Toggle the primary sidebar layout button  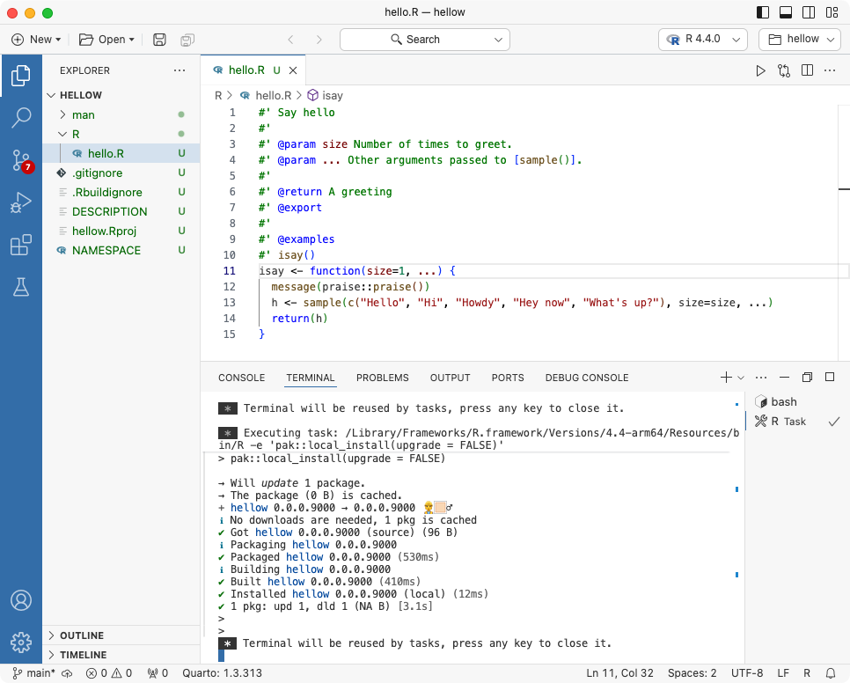click(763, 12)
